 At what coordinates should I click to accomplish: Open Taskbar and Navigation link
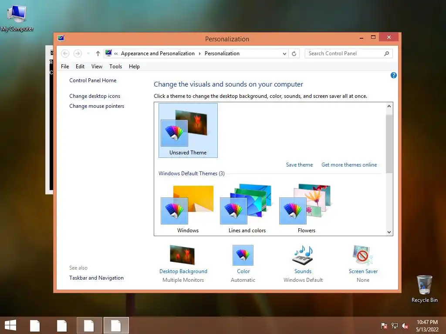point(96,278)
